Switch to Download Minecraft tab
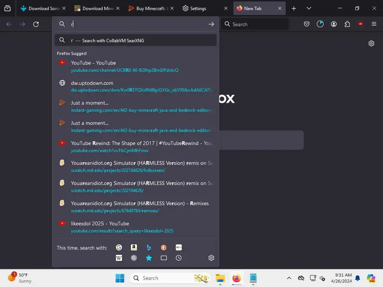 pyautogui.click(x=97, y=8)
